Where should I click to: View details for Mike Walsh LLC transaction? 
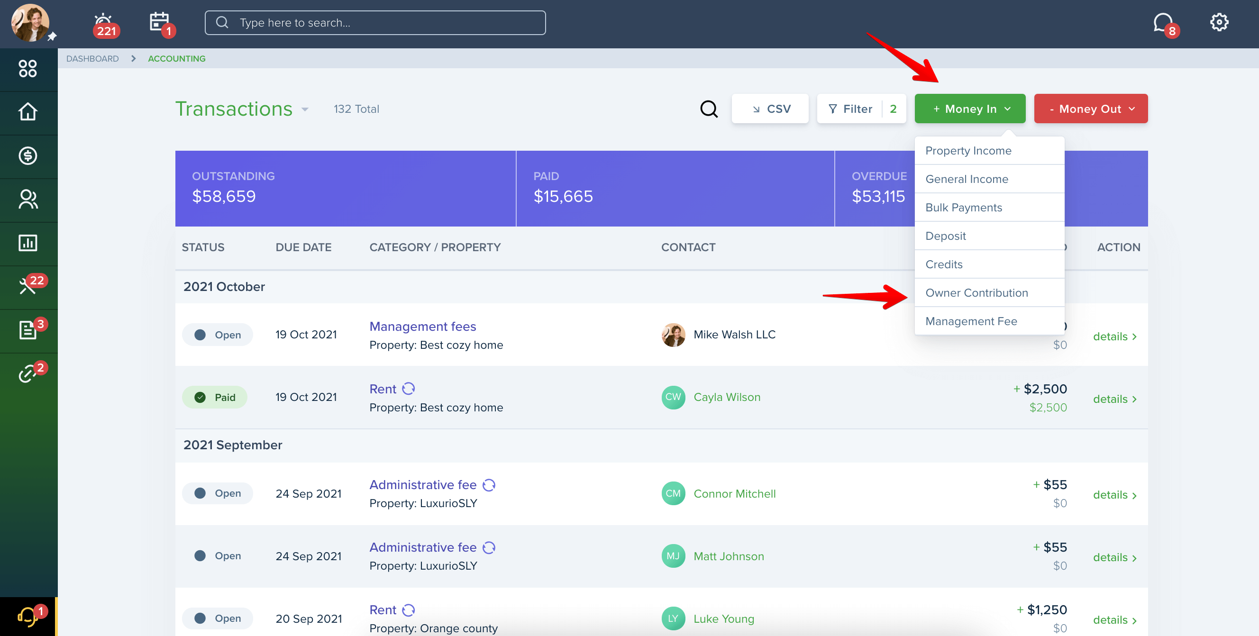point(1114,336)
